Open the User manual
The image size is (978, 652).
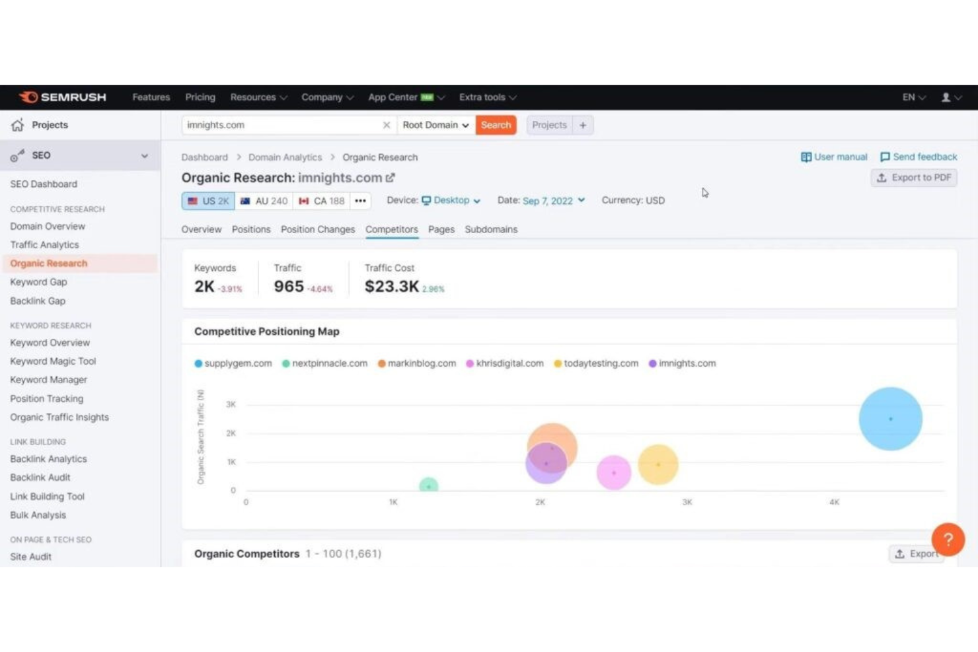[834, 157]
